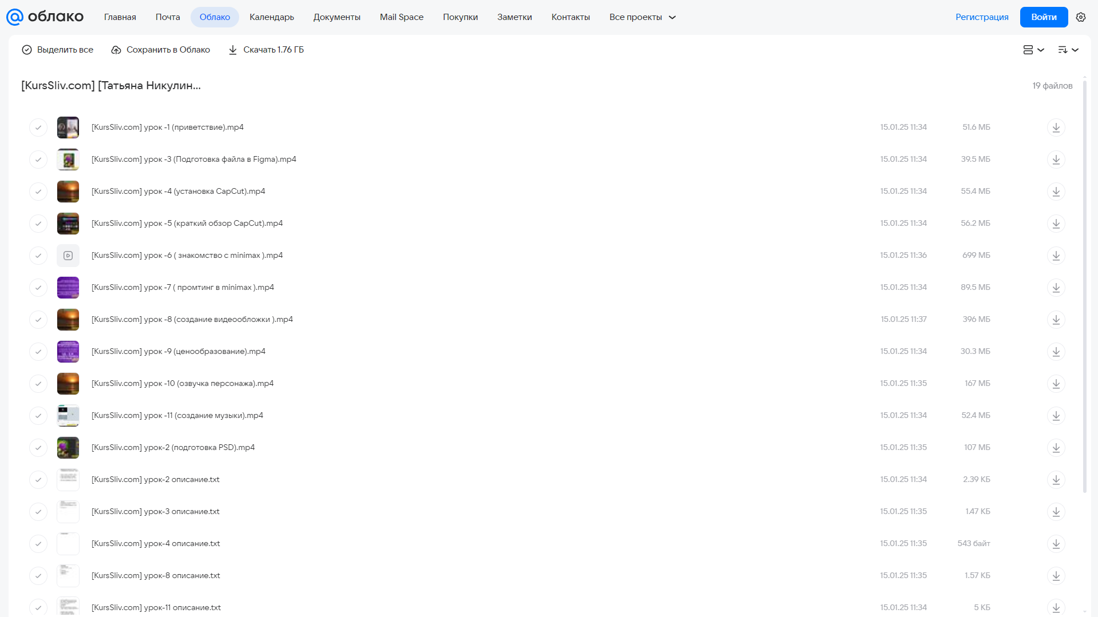
Task: Open the Календарь menu item
Action: [272, 17]
